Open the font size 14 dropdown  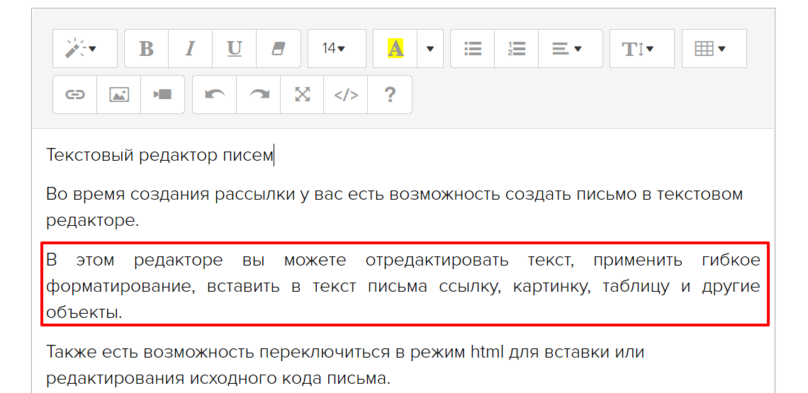[x=336, y=48]
